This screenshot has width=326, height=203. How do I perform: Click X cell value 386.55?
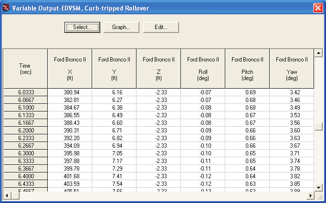70,115
